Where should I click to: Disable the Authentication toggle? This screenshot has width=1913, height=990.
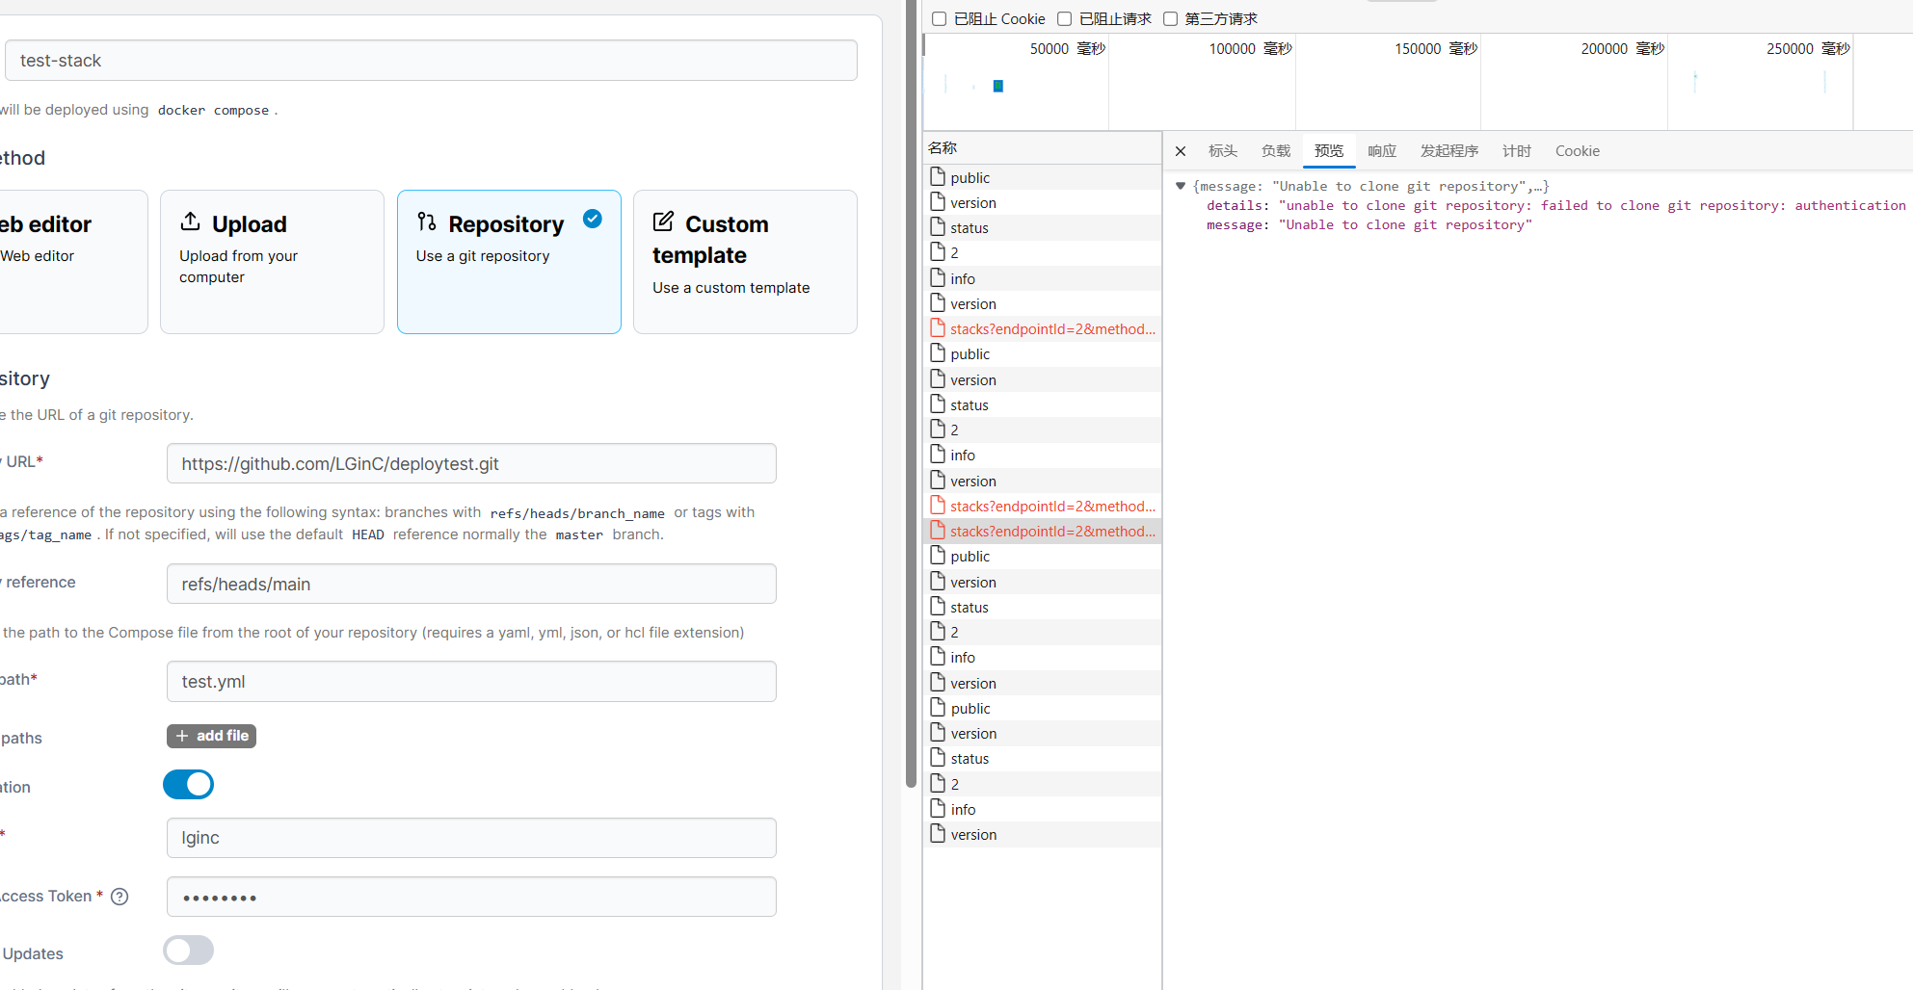(x=188, y=784)
